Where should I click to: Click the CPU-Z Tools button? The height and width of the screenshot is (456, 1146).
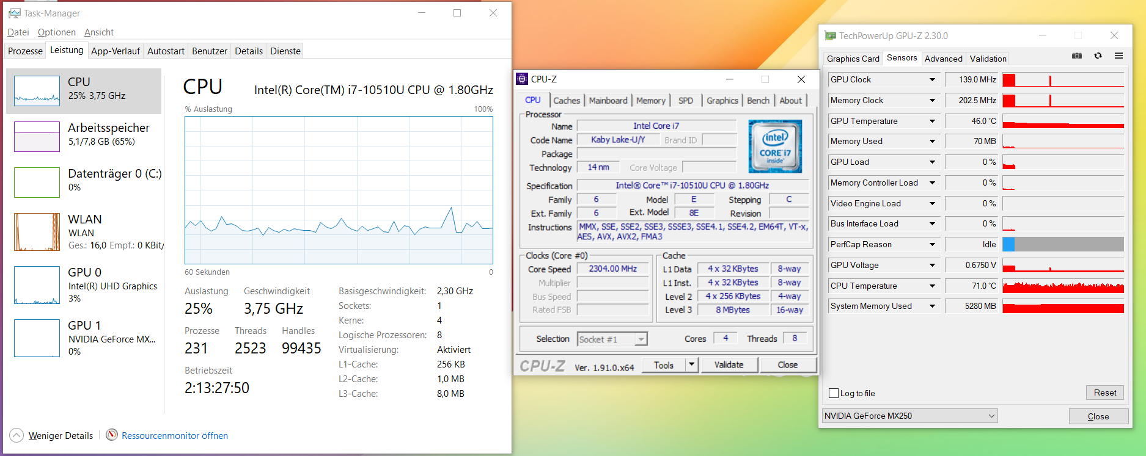coord(664,365)
